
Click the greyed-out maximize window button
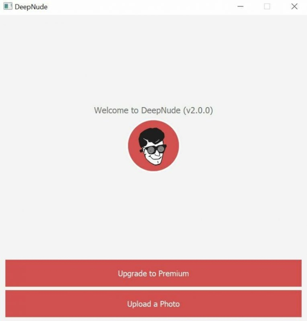pyautogui.click(x=267, y=6)
